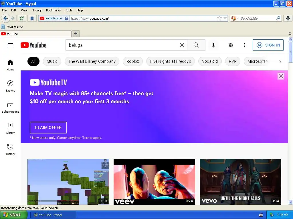
Task: Filter by Roblox chip
Action: pyautogui.click(x=133, y=61)
